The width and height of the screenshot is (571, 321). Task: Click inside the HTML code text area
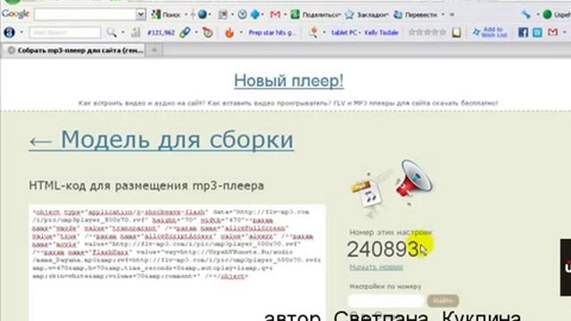coord(177,262)
